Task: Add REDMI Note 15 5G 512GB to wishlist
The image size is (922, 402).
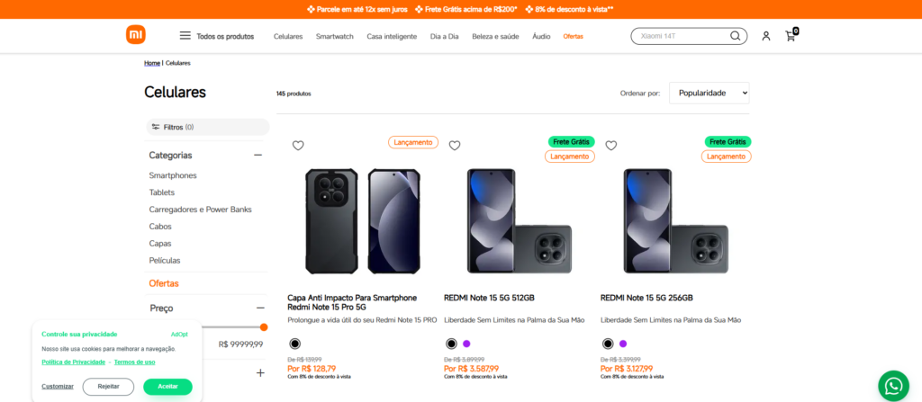Action: 455,146
